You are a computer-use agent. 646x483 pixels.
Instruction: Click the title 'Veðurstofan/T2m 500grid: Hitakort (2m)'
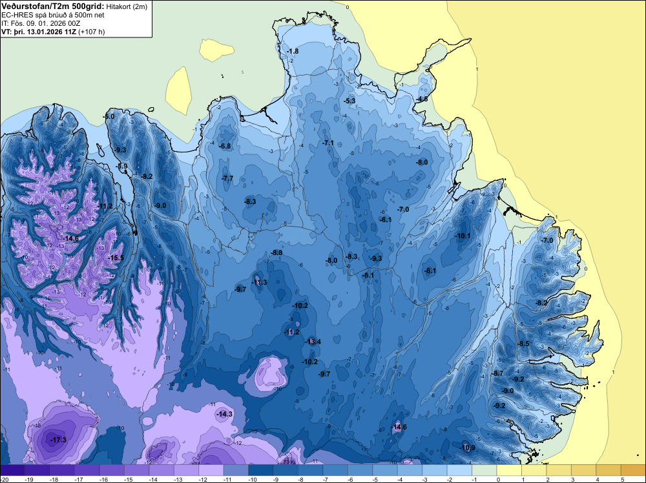tap(74, 6)
